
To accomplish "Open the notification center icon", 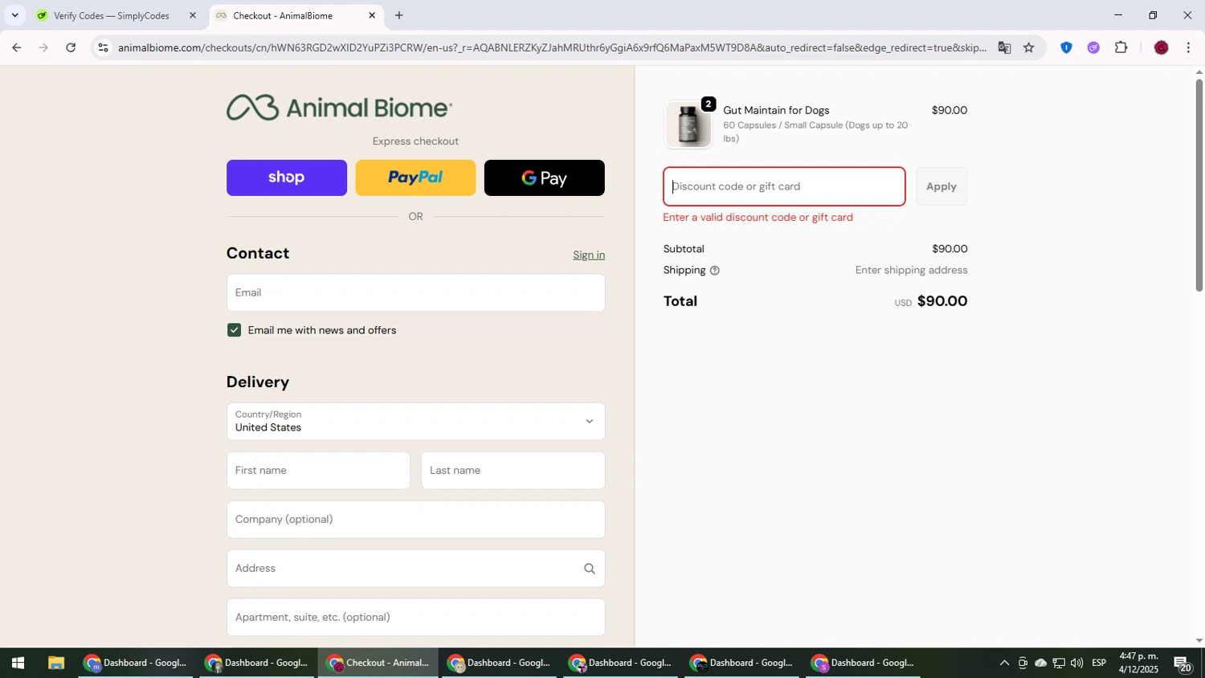I will click(1183, 663).
